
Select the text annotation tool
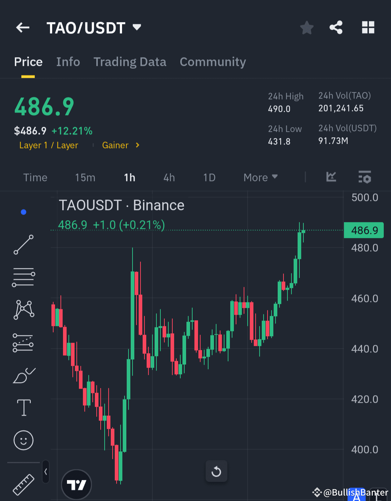[23, 408]
